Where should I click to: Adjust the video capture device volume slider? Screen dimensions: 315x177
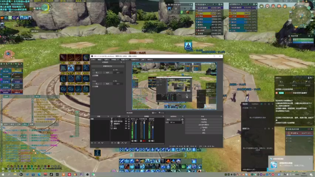pos(144,130)
